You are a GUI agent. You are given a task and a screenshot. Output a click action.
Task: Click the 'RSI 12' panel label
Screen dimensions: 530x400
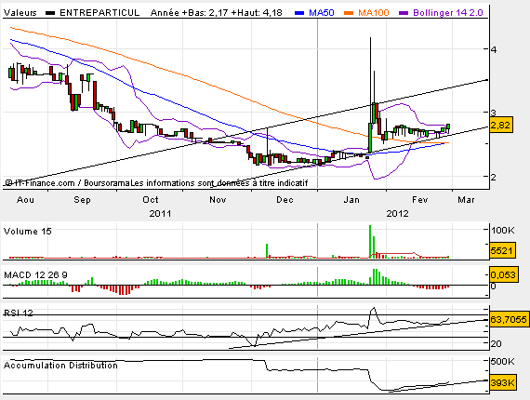(19, 313)
